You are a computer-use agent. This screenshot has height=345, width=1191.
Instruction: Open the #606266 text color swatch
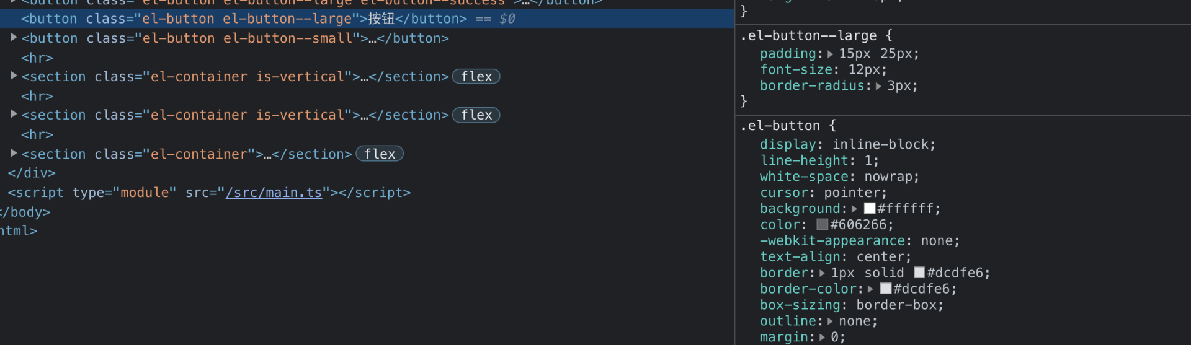(x=823, y=225)
